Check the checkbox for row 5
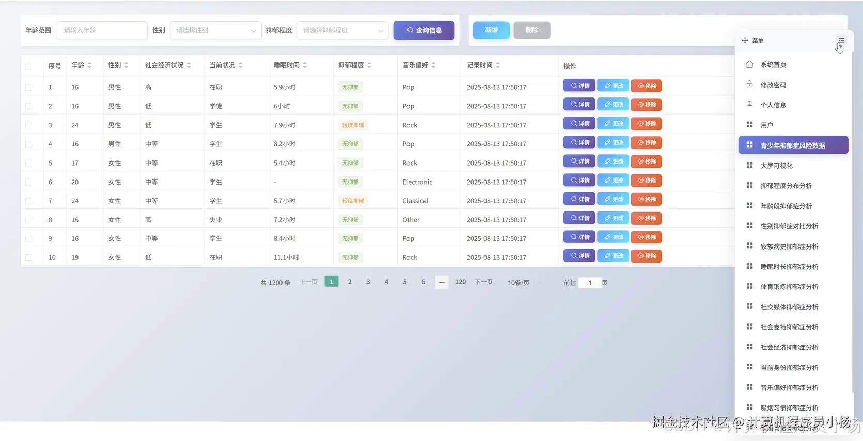Viewport: 863px width, 441px height. tap(29, 163)
